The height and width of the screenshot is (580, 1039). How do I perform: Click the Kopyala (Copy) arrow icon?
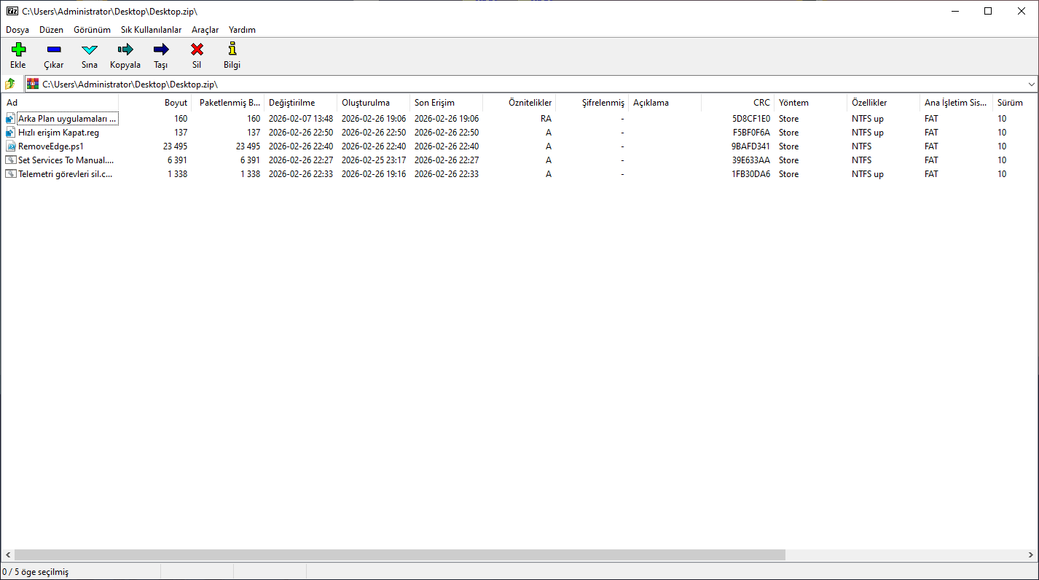125,50
